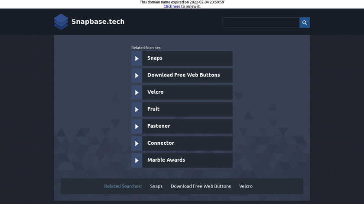Click the arrow icon beside Connector
Screen dimensions: 364x204
pos(137,143)
